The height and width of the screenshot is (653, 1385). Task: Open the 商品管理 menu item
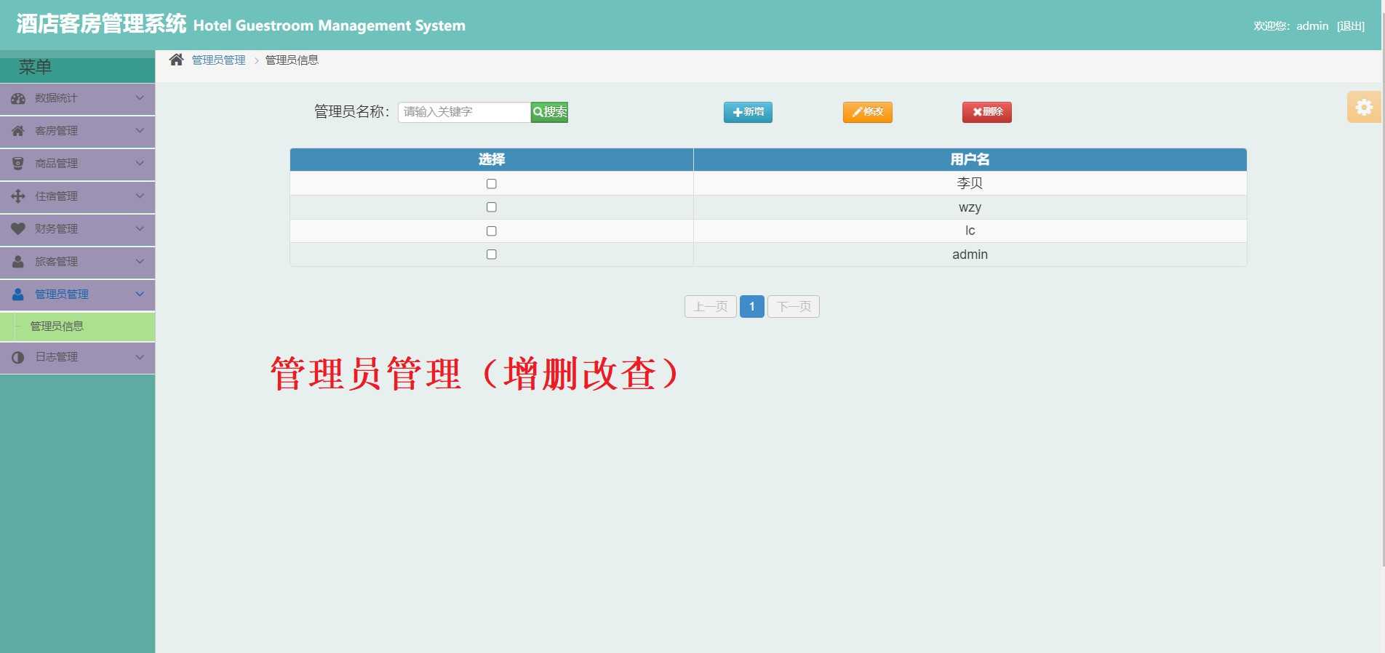77,164
